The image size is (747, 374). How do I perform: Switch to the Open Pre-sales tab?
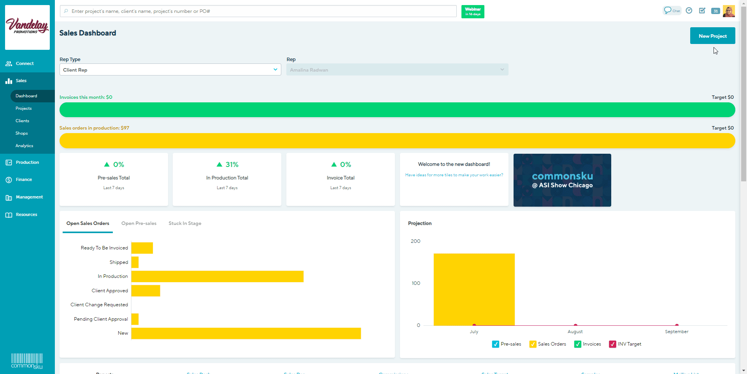(139, 223)
